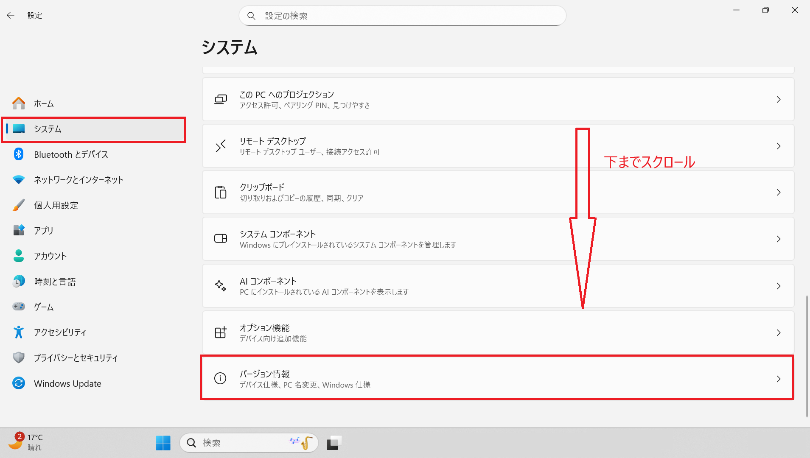The image size is (810, 458).
Task: Click the 設定の検索 search field
Action: [x=402, y=16]
